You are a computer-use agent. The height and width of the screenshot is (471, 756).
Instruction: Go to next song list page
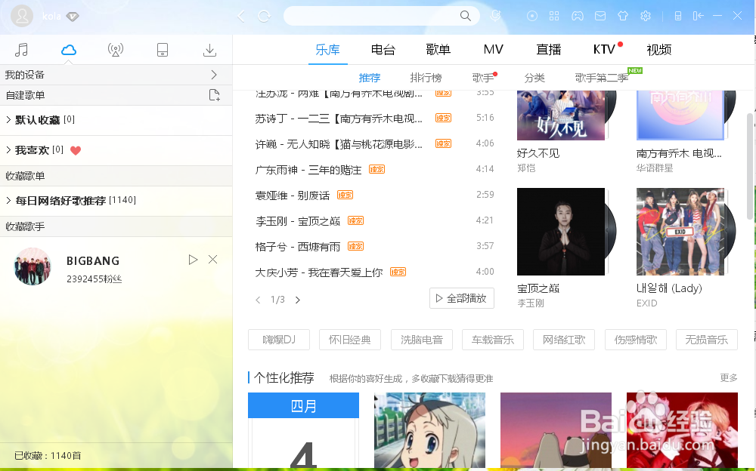[x=297, y=300]
